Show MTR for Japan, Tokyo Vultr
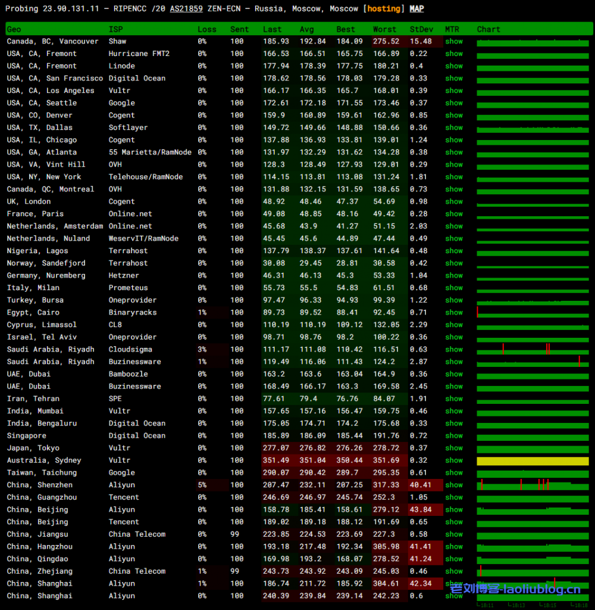595x610 pixels. coord(454,448)
